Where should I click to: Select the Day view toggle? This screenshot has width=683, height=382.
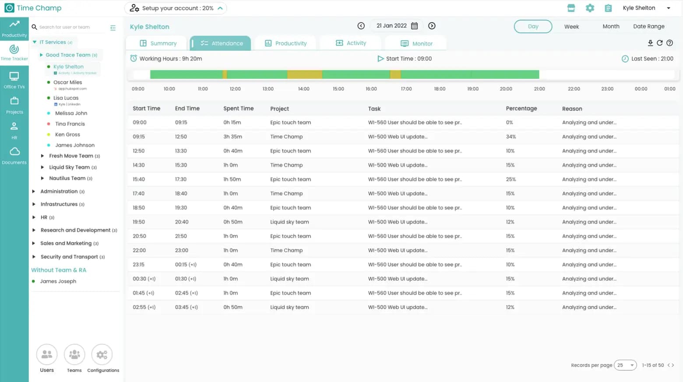[x=533, y=26]
